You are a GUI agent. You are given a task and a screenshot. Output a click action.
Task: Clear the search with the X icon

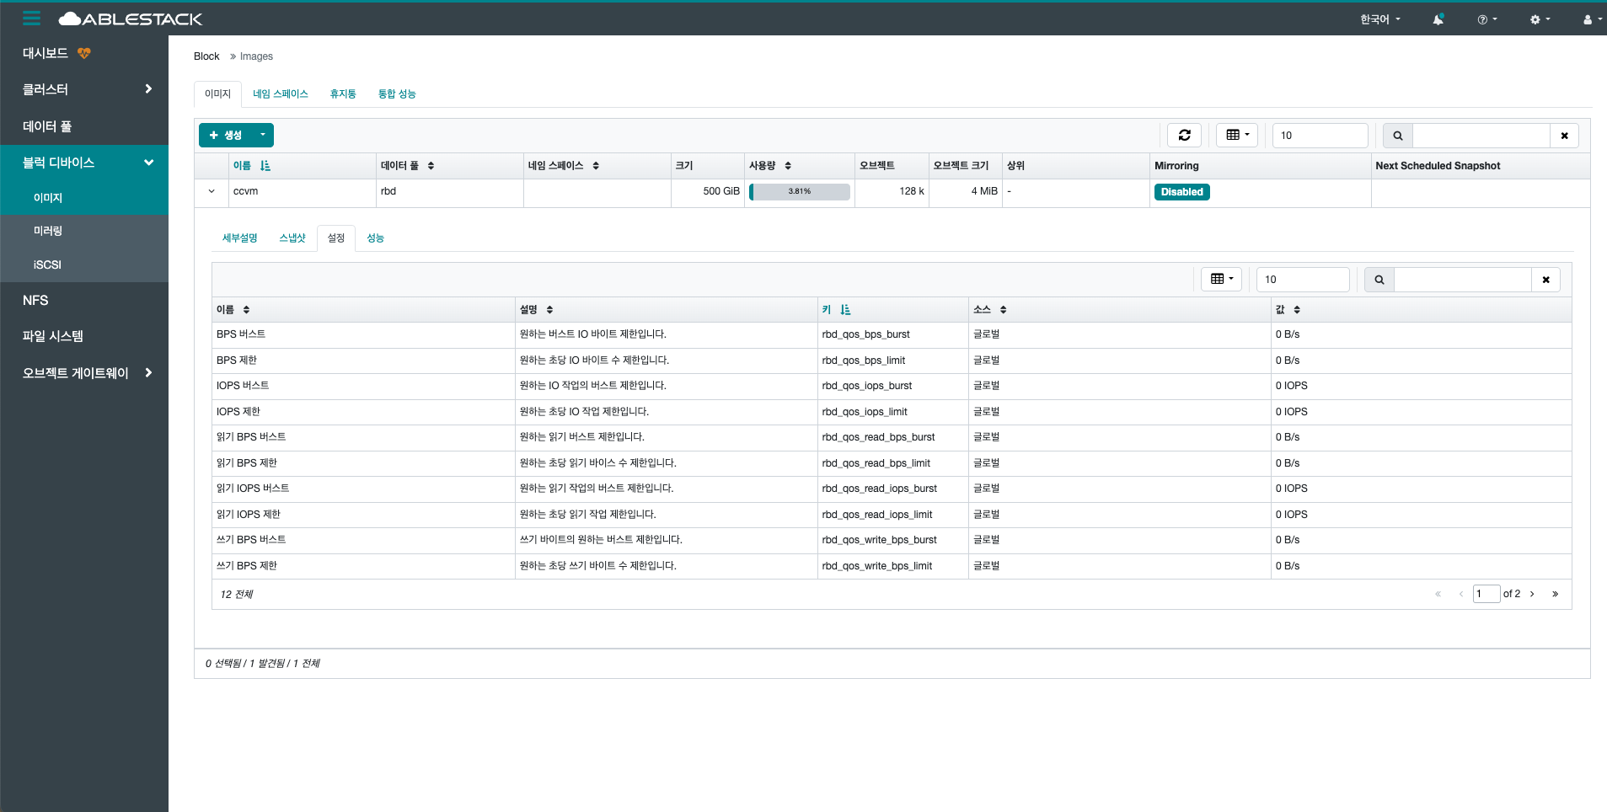click(1564, 135)
